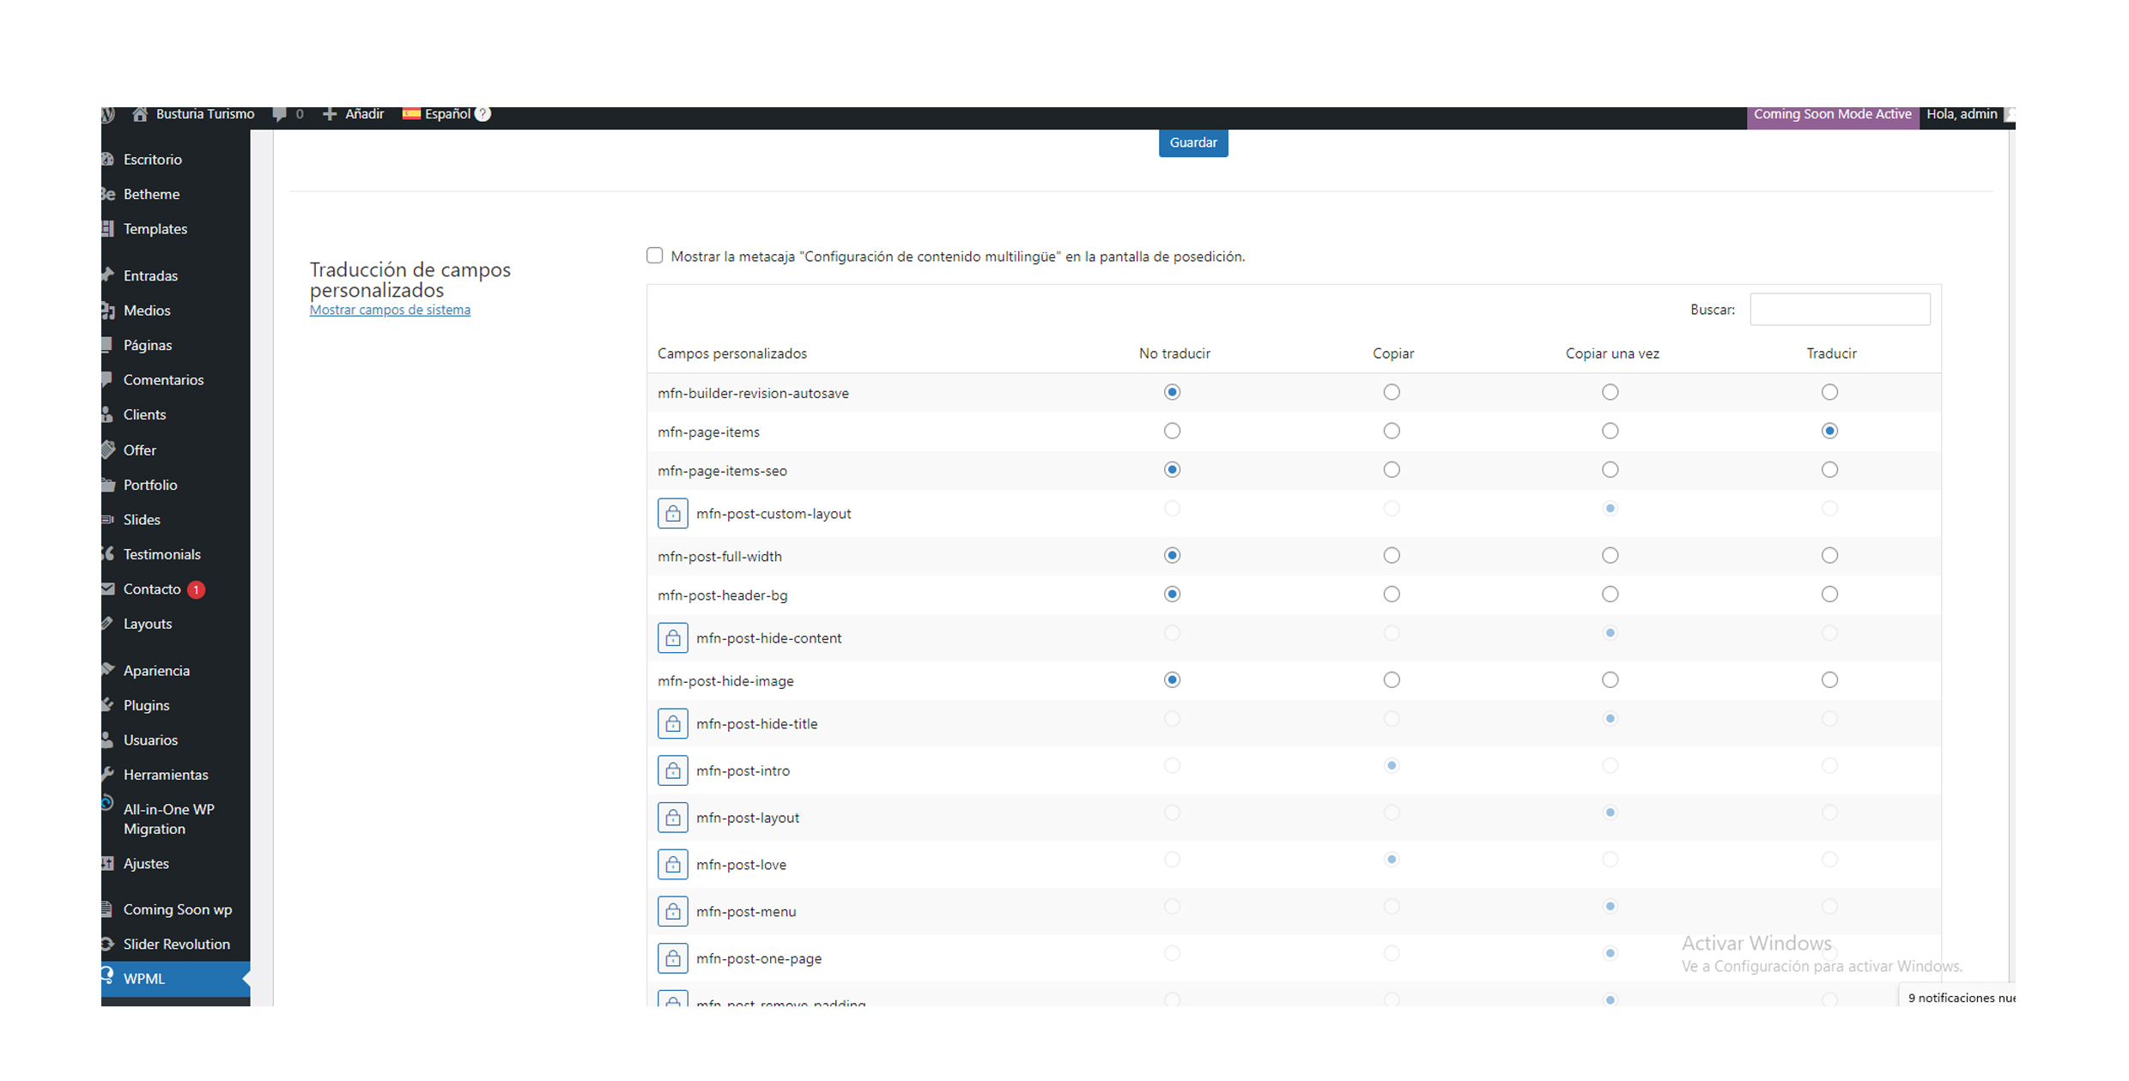Click the lock icon beside mfn-post-hide-content

672,637
